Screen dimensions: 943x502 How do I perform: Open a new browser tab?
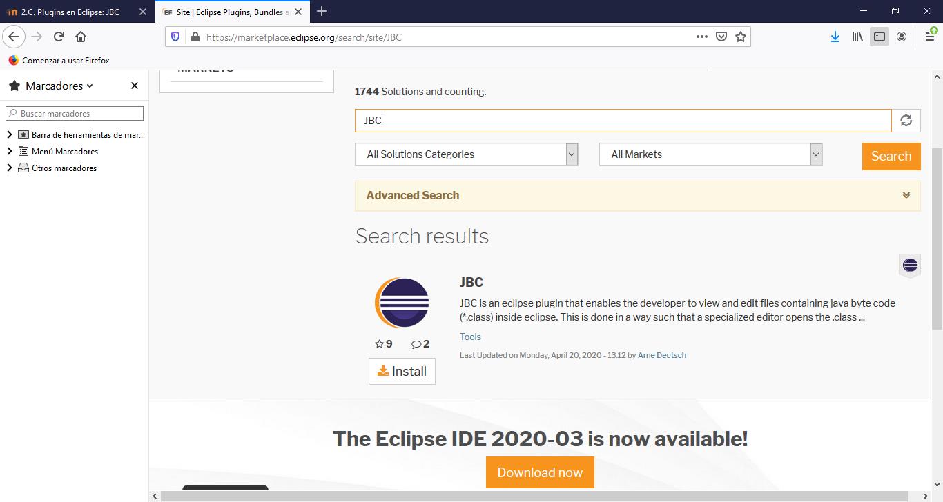322,11
